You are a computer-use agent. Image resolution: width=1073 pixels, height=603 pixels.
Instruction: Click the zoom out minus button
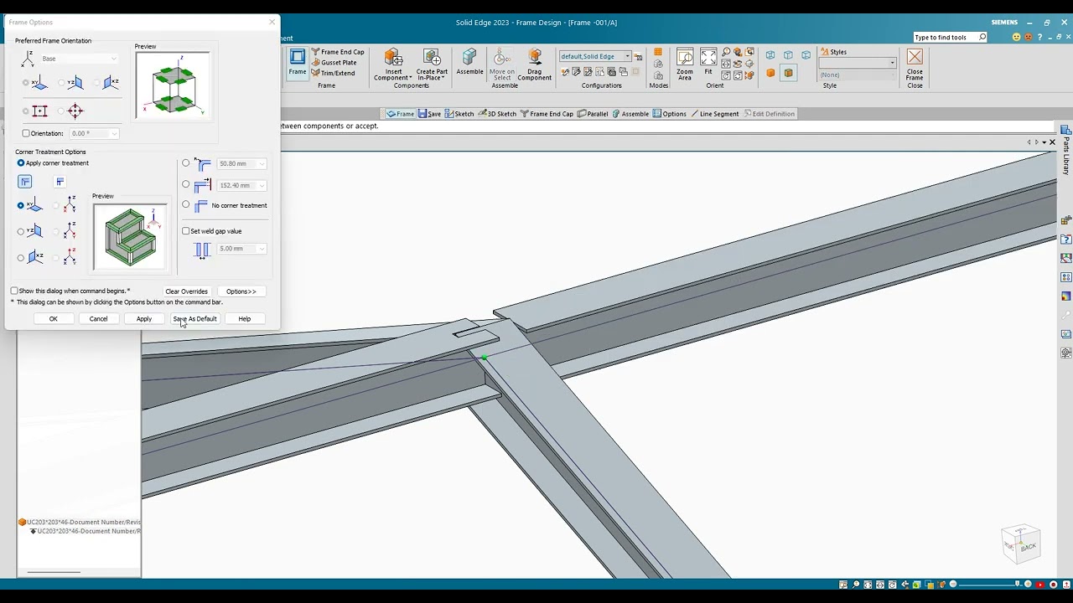point(953,584)
